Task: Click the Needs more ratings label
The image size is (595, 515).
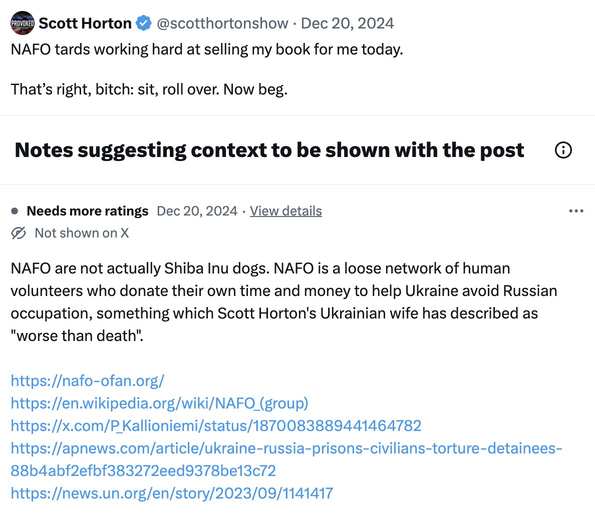Action: [x=87, y=210]
